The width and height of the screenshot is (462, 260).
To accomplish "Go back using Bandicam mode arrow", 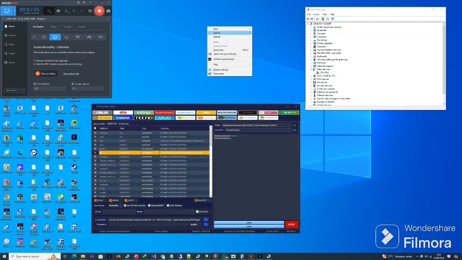I will tap(34, 37).
